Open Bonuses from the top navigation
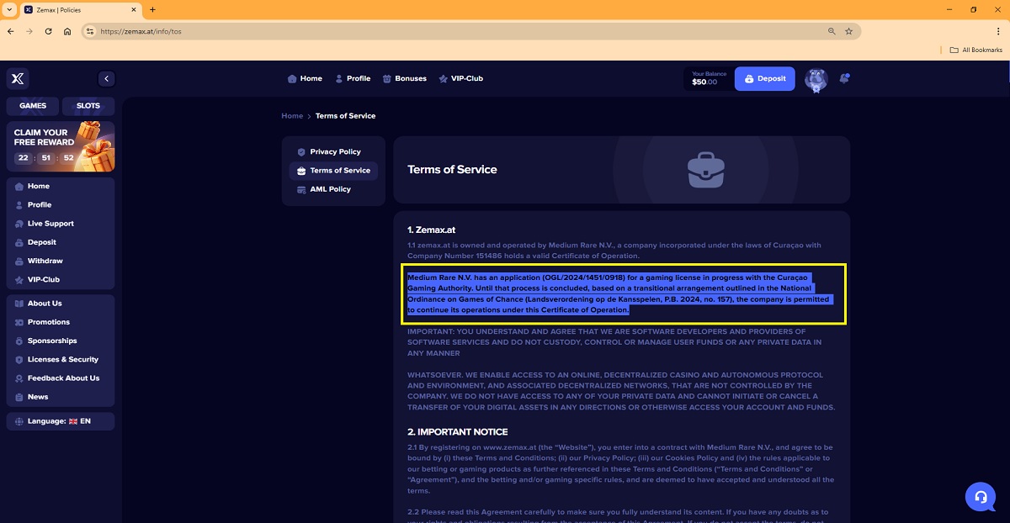Viewport: 1010px width, 523px height. pos(404,78)
